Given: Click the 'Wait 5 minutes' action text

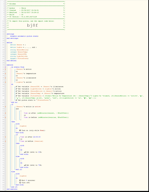Looking at the screenshot, I should point(28,180).
